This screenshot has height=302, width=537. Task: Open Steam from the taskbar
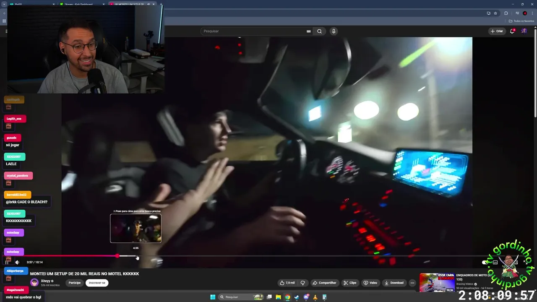click(x=297, y=297)
